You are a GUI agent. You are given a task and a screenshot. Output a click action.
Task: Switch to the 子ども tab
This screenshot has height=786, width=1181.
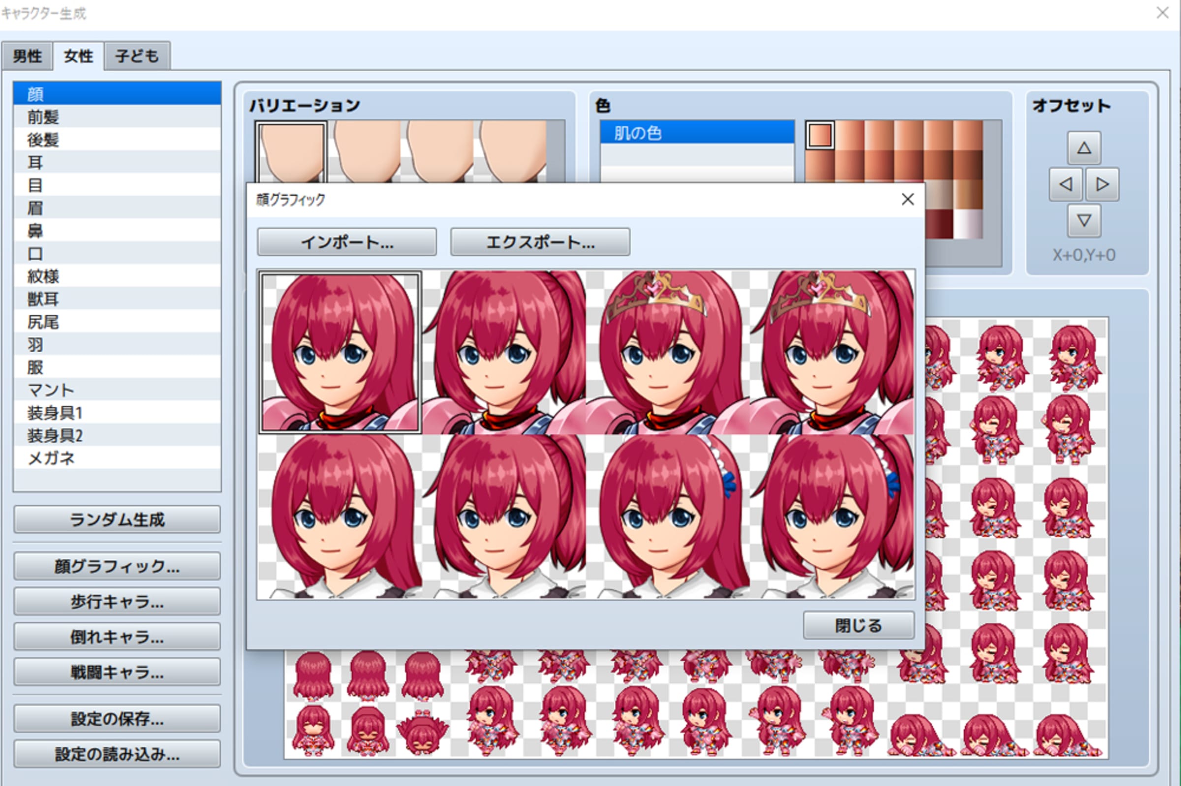click(137, 56)
